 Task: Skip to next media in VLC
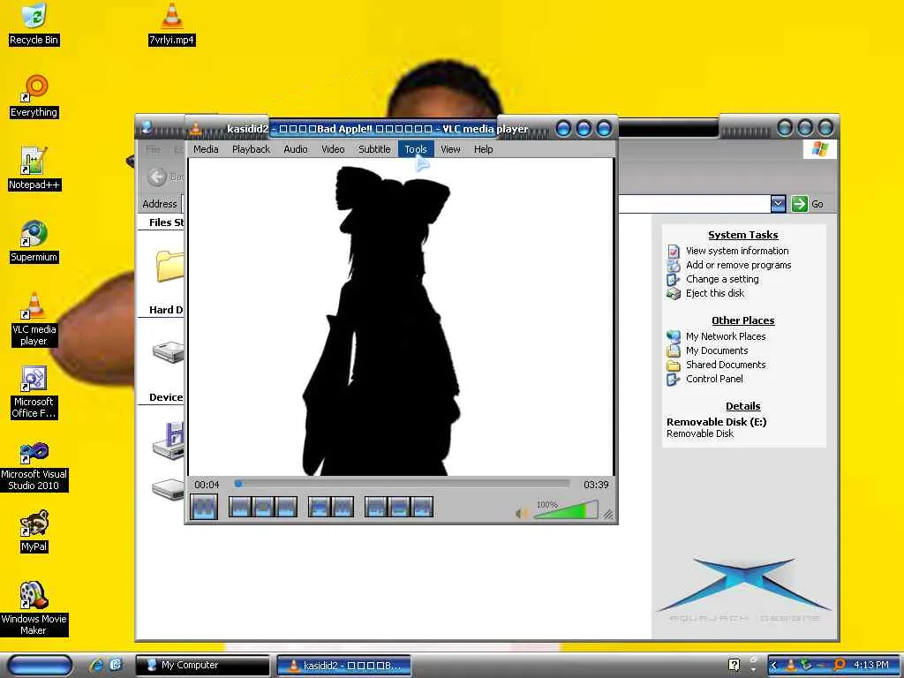click(x=286, y=508)
